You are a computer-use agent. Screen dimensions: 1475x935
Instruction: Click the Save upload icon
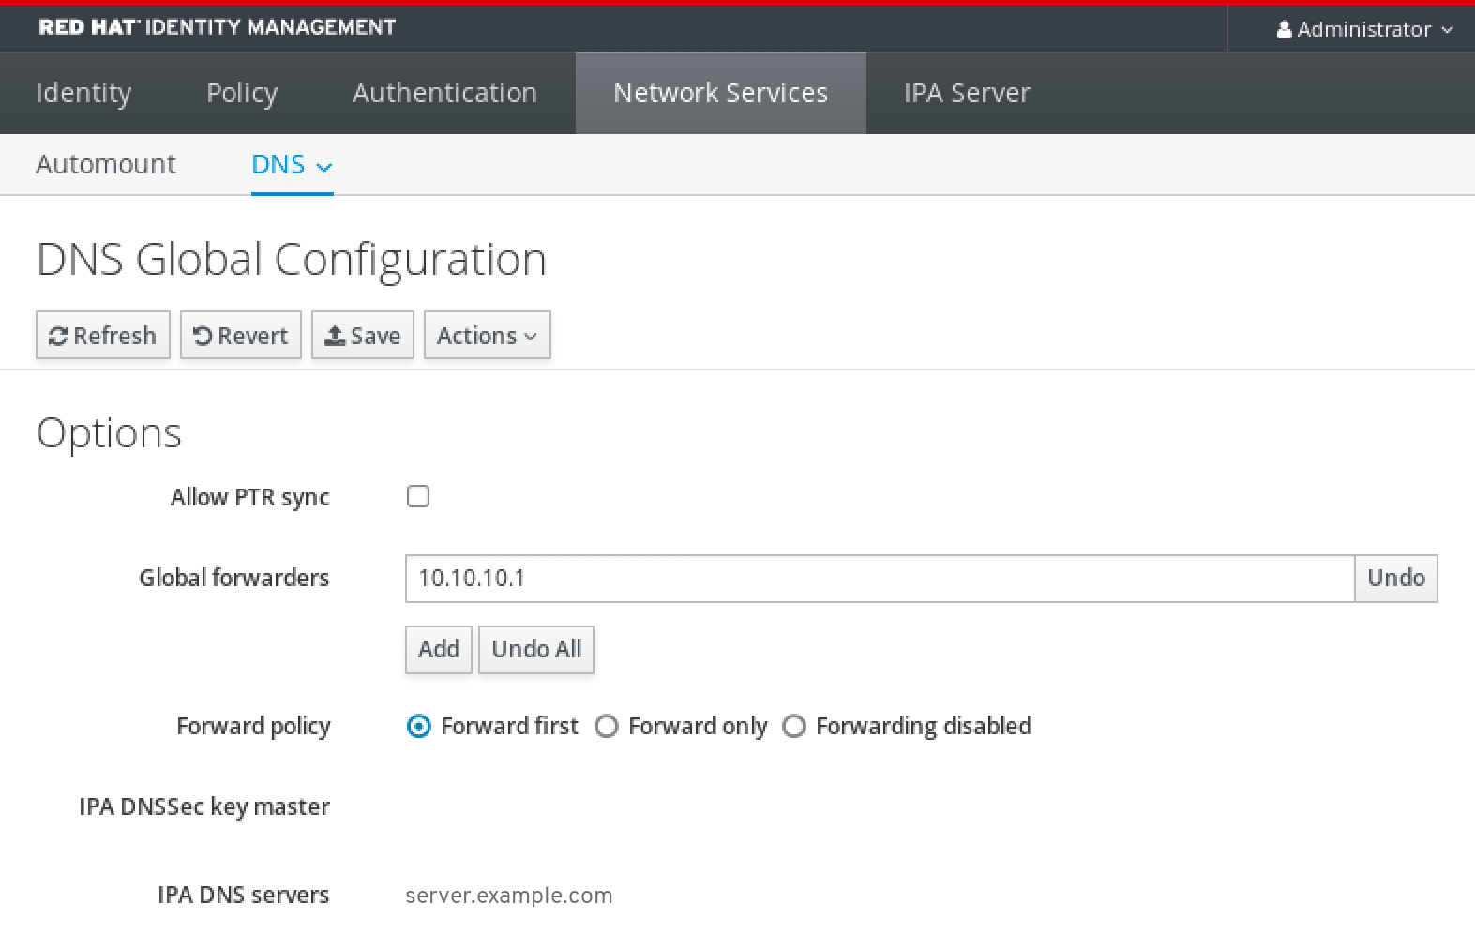point(335,336)
